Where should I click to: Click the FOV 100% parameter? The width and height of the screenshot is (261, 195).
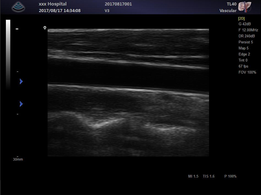[x=247, y=72]
